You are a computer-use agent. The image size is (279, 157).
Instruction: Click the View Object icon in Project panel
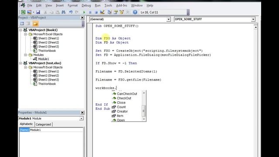pyautogui.click(x=28, y=24)
